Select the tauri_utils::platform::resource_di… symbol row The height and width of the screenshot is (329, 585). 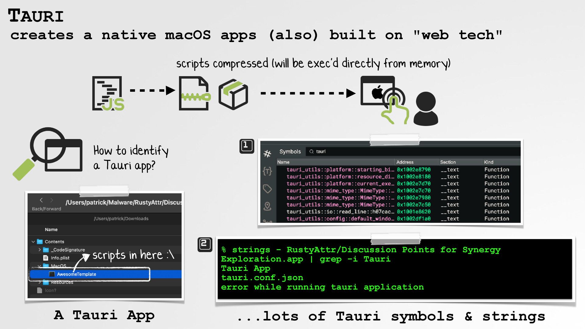point(399,176)
